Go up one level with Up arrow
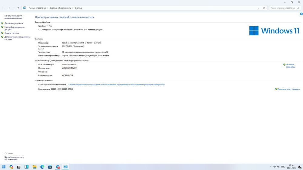303x170 pixels. coord(18,8)
